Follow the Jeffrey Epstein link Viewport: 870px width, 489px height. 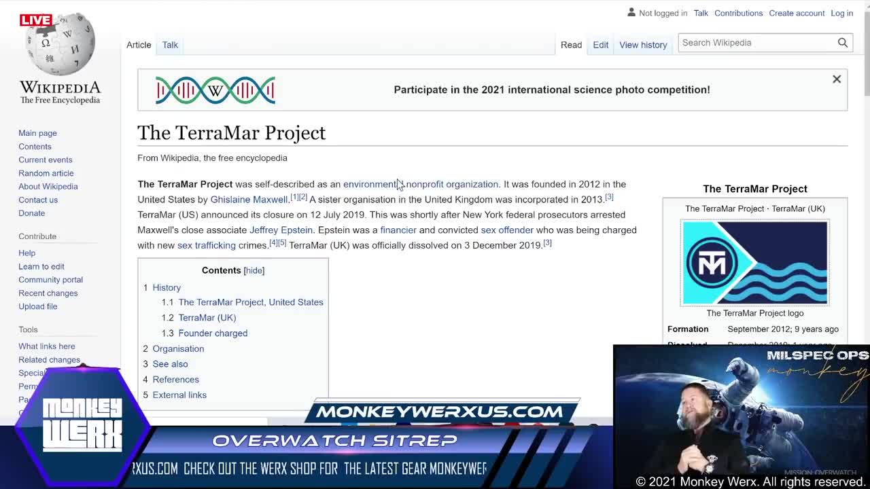(x=281, y=230)
